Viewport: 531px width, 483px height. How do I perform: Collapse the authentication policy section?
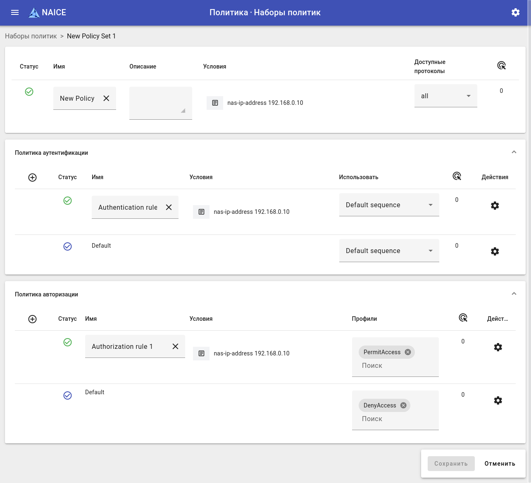(x=514, y=152)
